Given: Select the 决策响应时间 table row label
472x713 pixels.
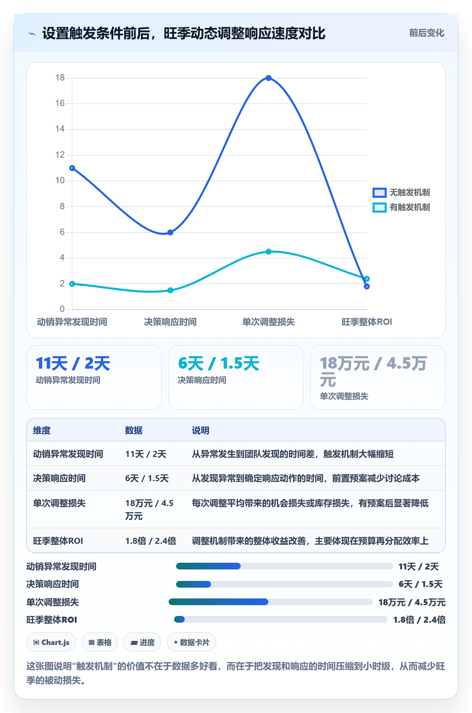Looking at the screenshot, I should tap(59, 478).
